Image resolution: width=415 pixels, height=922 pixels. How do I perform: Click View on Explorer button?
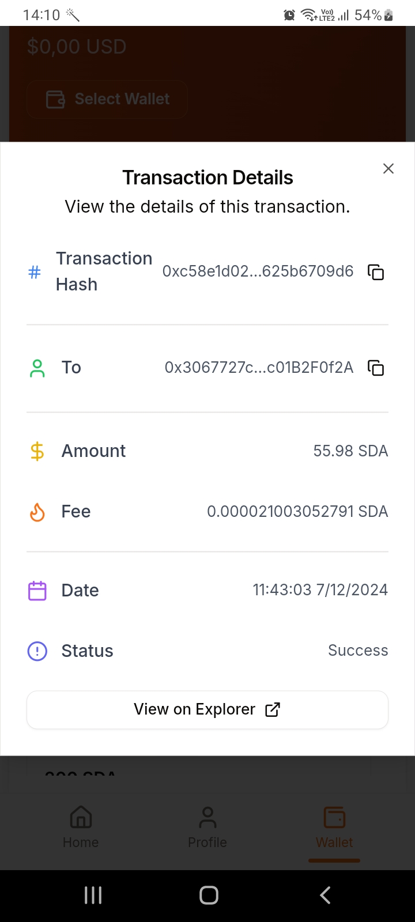(207, 709)
